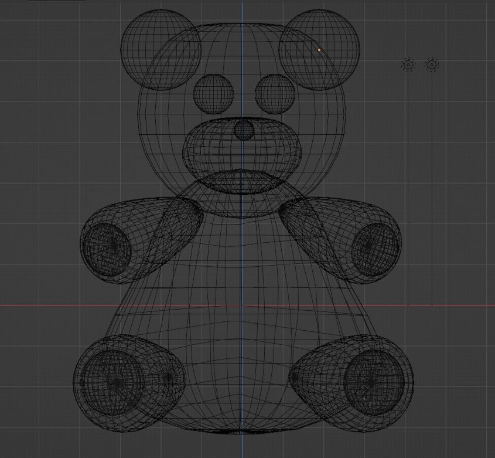Select the bear's right-side ear sphere

[319, 50]
